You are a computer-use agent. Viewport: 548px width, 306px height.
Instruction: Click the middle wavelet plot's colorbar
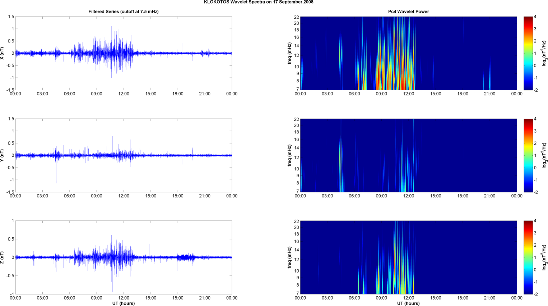[x=528, y=155]
